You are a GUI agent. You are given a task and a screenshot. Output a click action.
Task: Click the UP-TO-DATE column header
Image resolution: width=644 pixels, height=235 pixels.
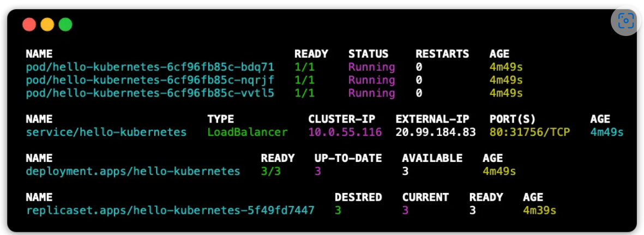pos(348,158)
